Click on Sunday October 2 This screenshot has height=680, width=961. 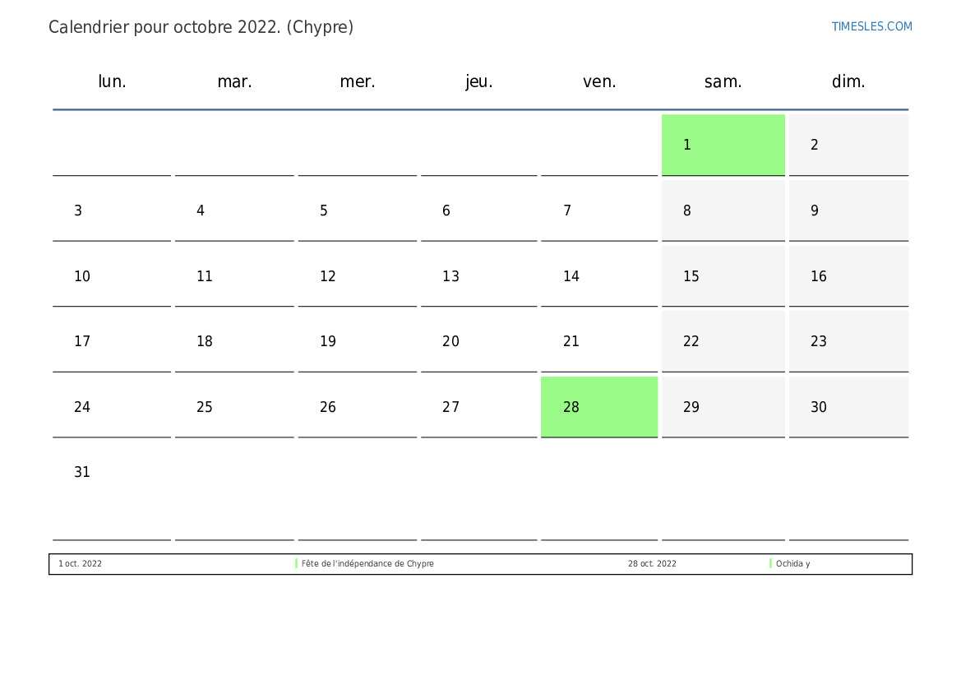pyautogui.click(x=848, y=145)
